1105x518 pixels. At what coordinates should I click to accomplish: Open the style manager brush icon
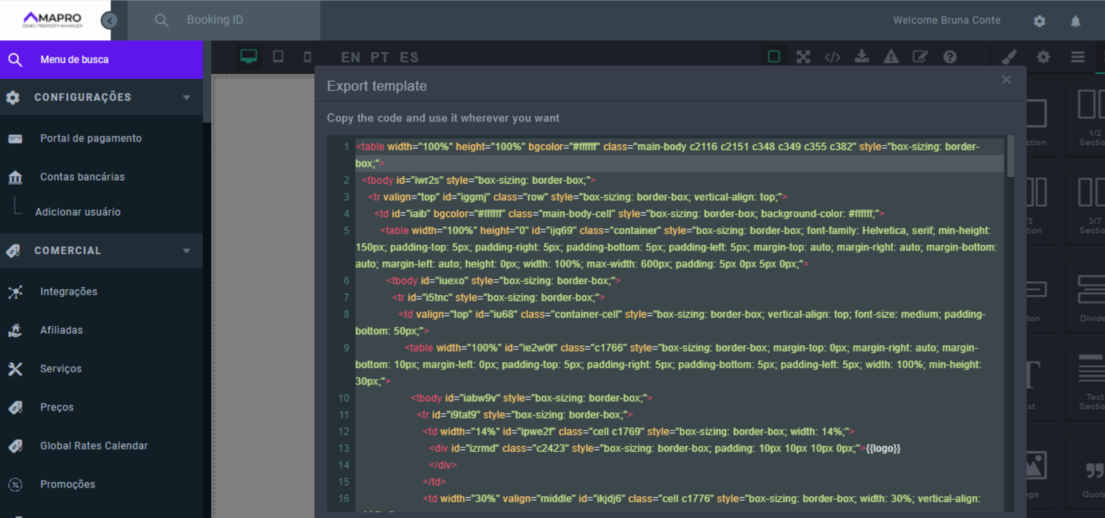tap(1009, 56)
